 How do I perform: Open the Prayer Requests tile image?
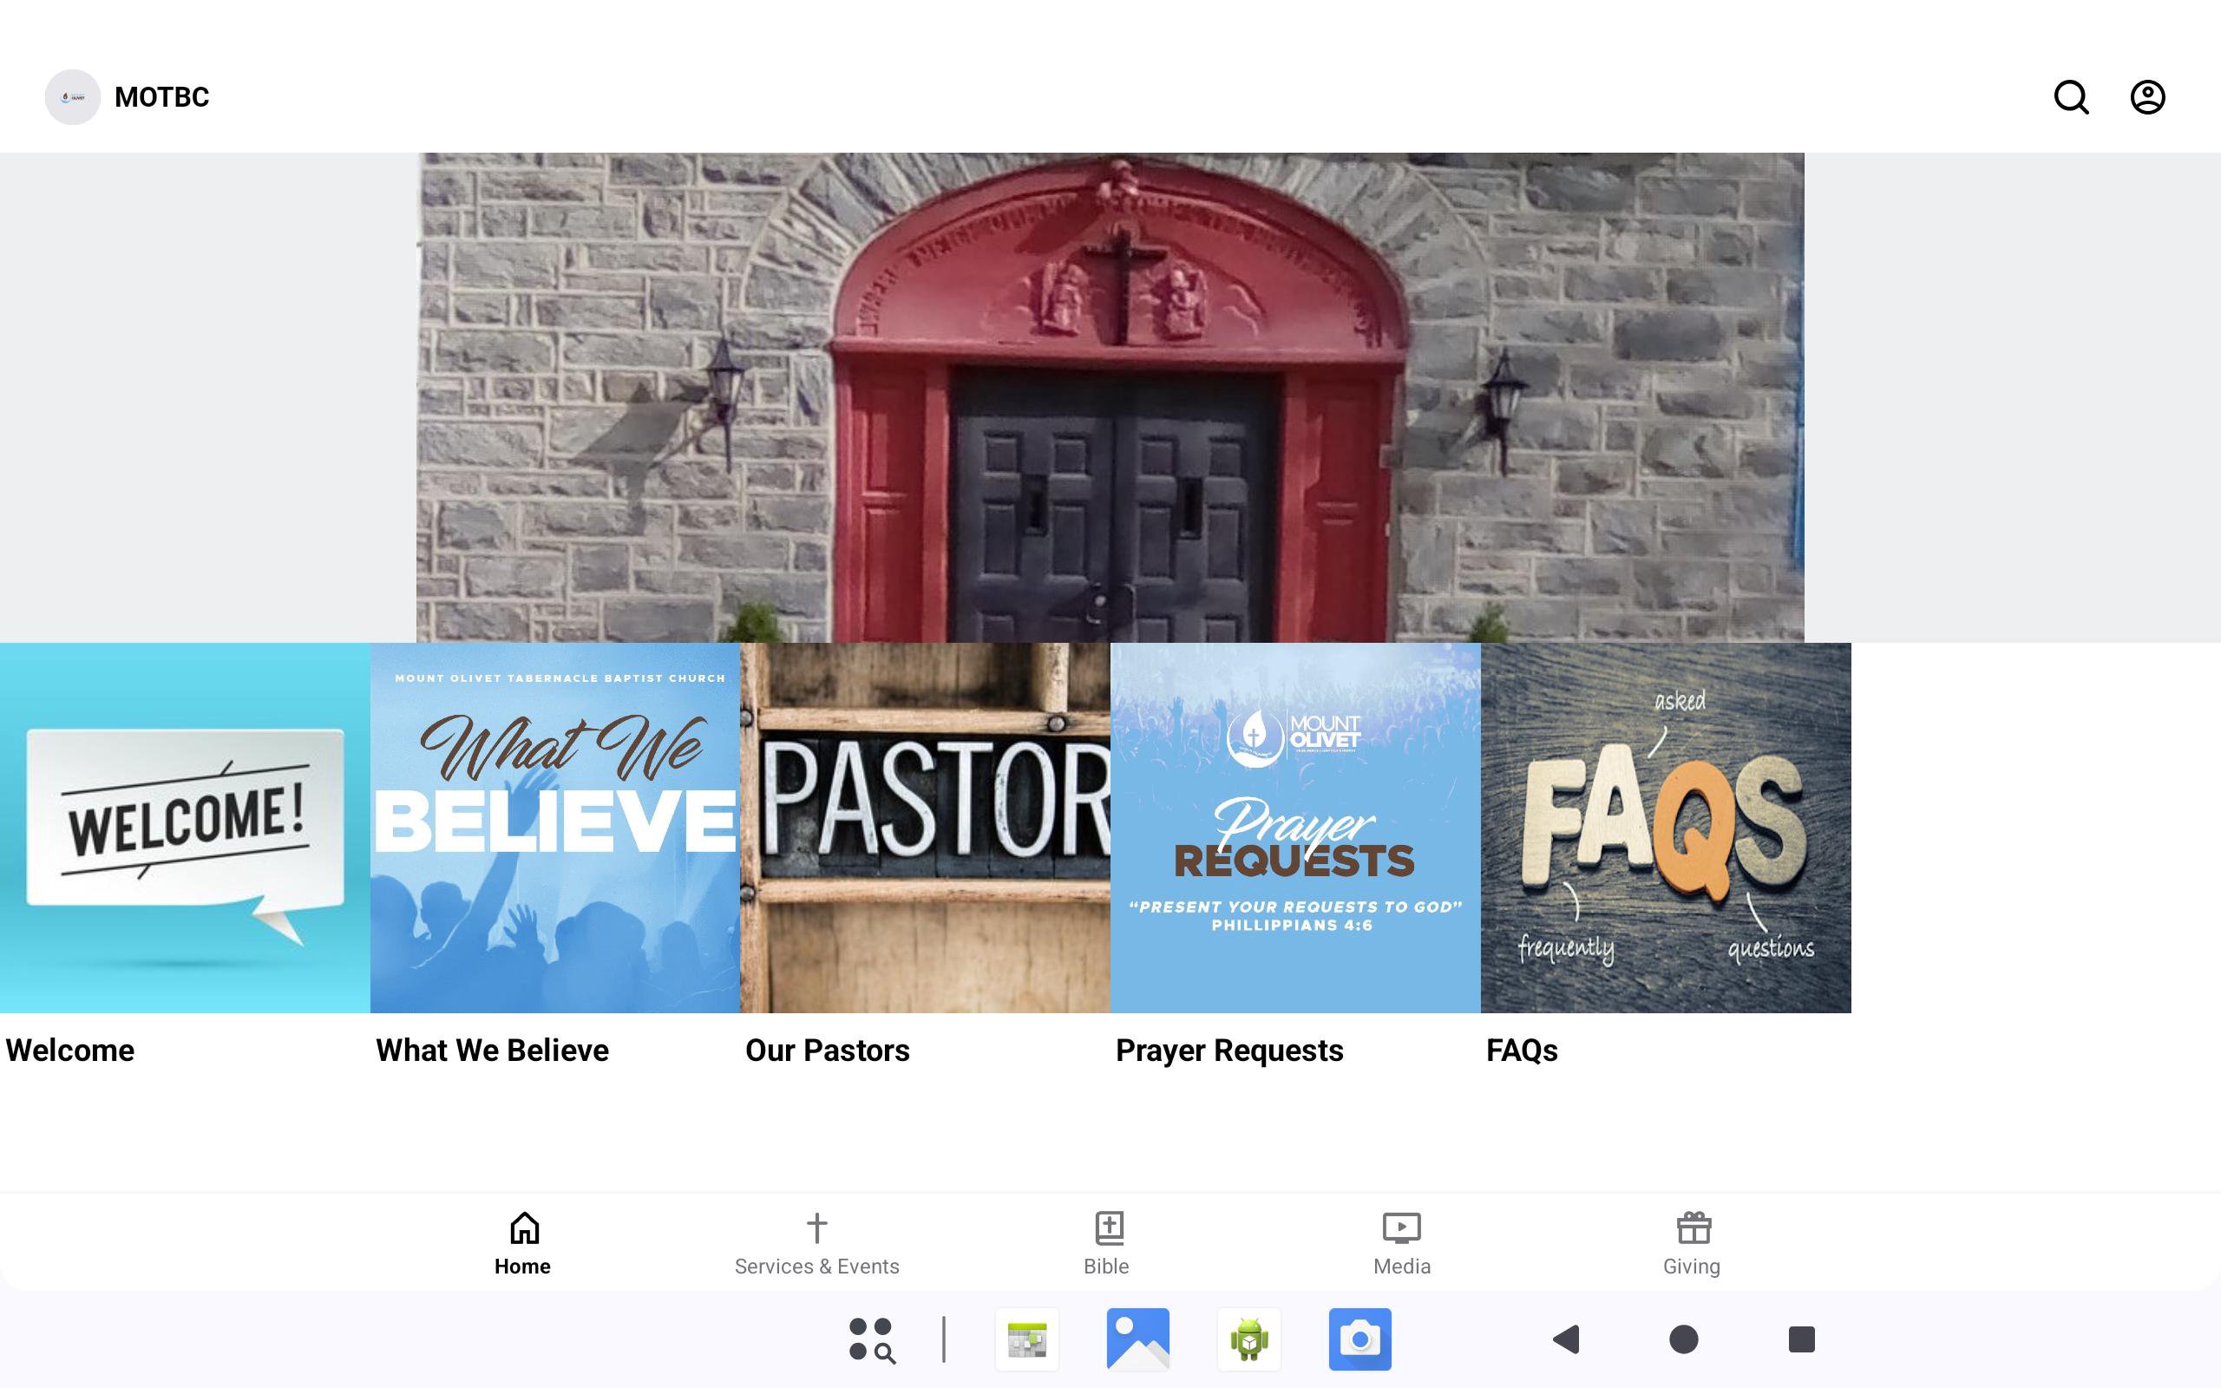1295,827
